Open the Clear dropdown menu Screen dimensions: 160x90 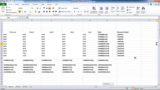(130, 12)
